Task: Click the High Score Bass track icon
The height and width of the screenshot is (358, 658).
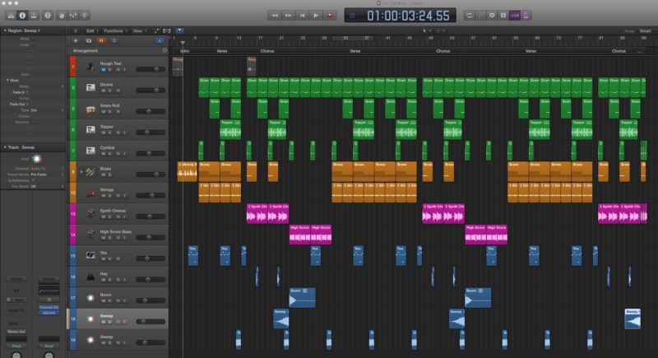Action: 90,235
